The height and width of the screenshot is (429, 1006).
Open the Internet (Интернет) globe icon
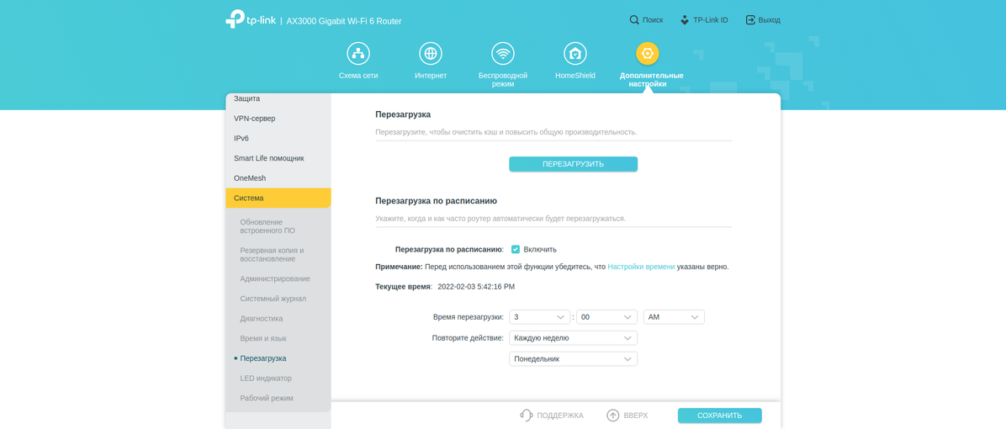click(x=431, y=54)
